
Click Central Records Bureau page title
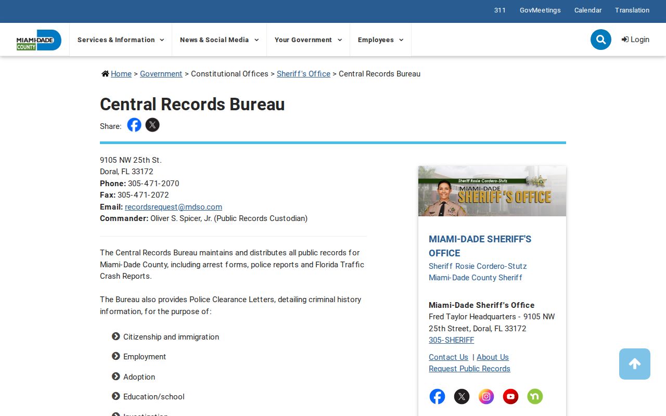192,104
